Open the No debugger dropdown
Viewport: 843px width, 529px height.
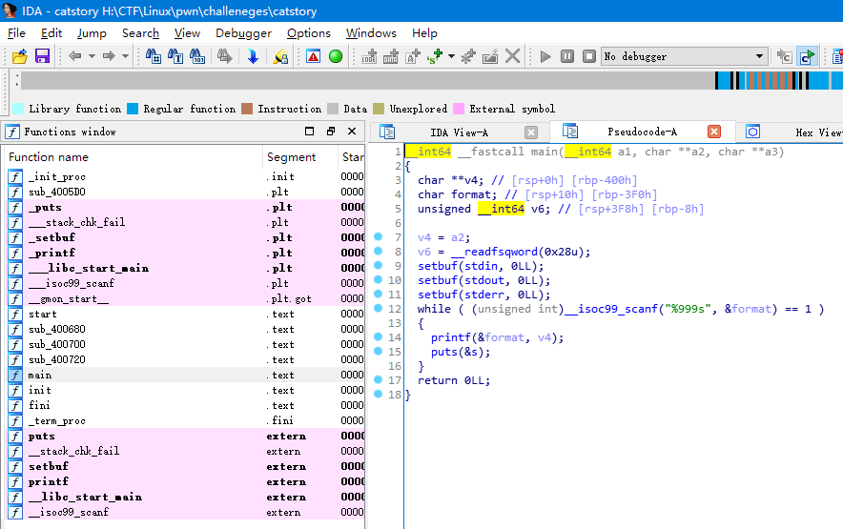pyautogui.click(x=684, y=56)
